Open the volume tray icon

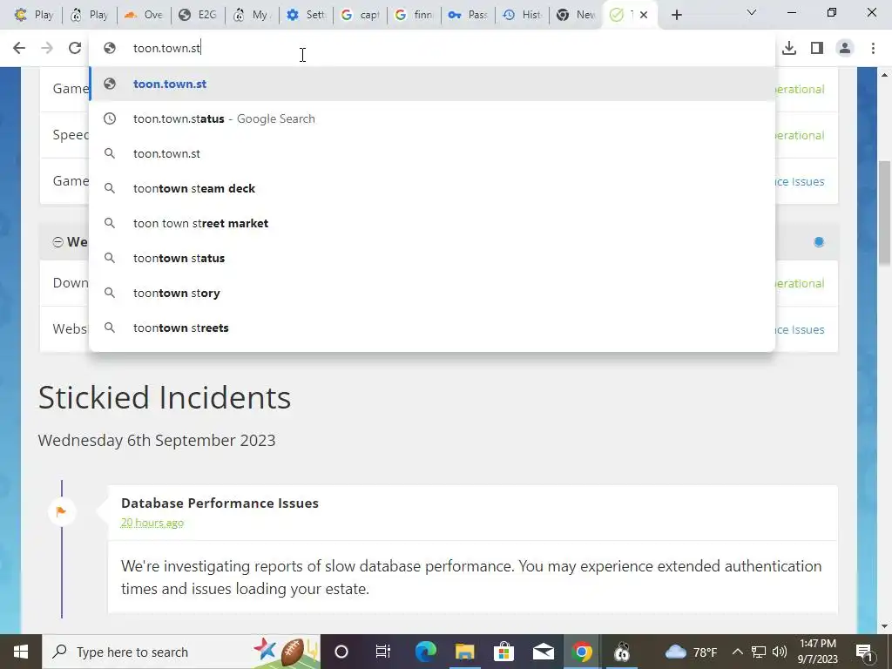click(x=780, y=652)
